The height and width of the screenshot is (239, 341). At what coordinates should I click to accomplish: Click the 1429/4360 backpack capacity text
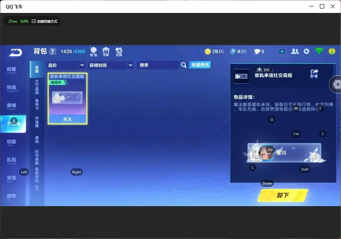pos(73,51)
